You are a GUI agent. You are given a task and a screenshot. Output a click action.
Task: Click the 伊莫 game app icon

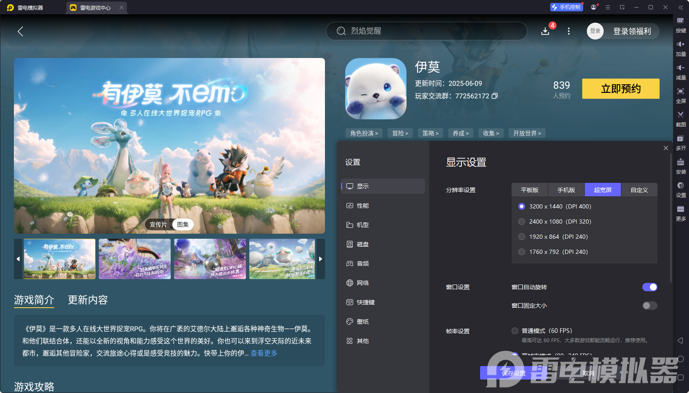[376, 89]
